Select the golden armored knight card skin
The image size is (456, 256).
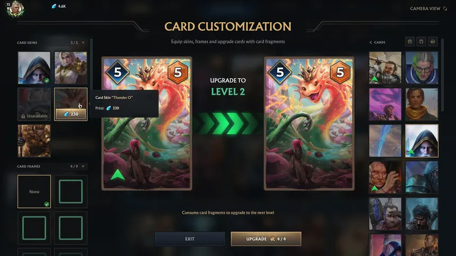(x=34, y=141)
